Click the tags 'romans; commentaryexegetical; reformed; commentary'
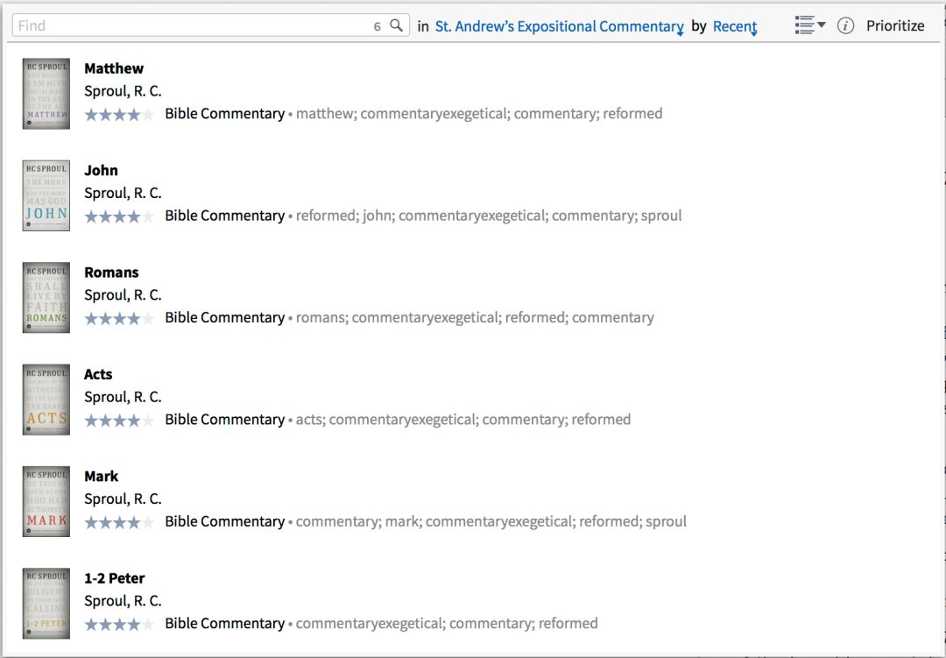 (475, 317)
